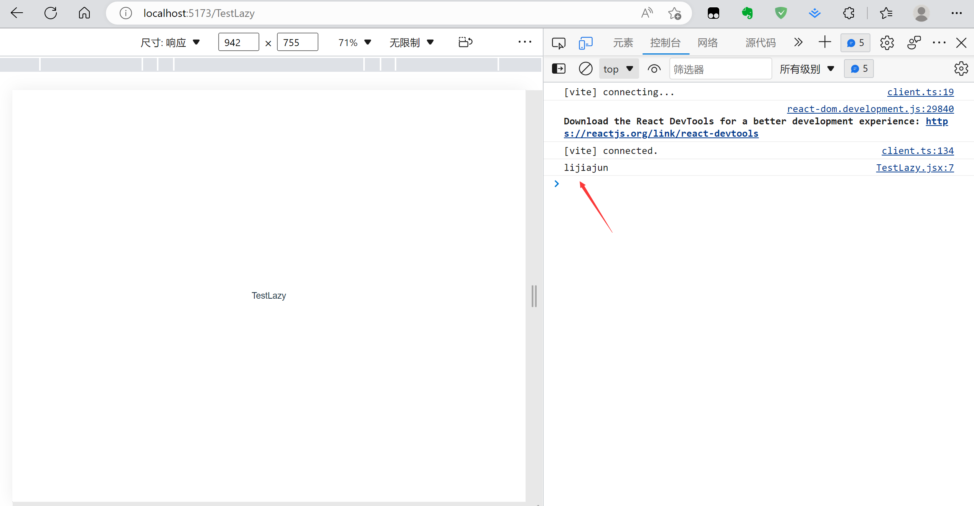
Task: Open console settings gear icon
Action: coord(961,69)
